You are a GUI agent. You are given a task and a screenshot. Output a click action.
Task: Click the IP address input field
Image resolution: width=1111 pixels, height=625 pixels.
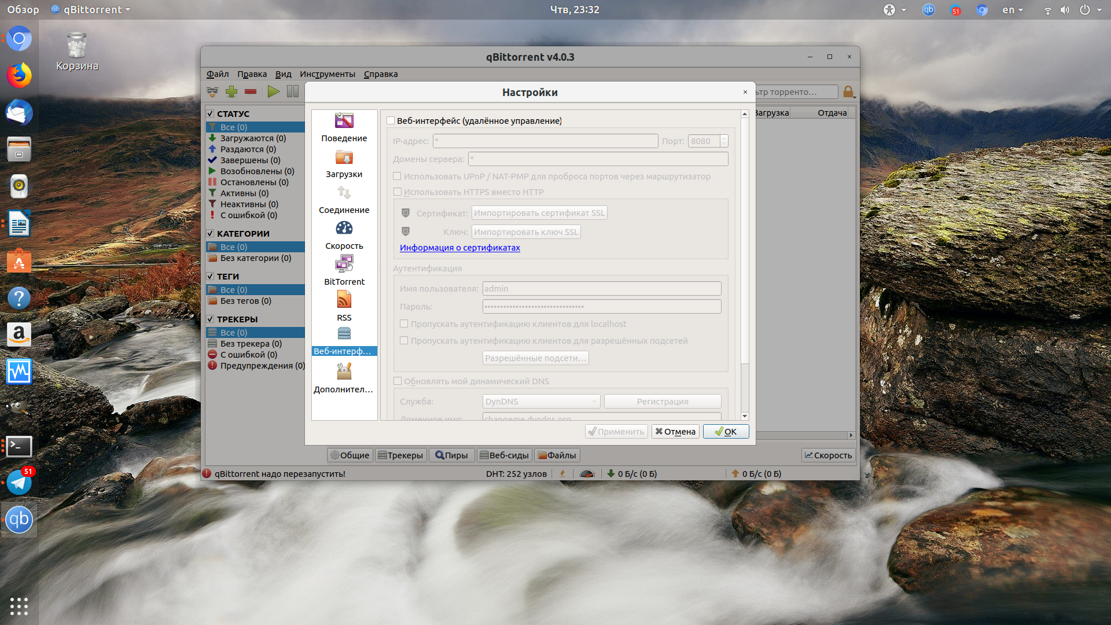pos(545,141)
